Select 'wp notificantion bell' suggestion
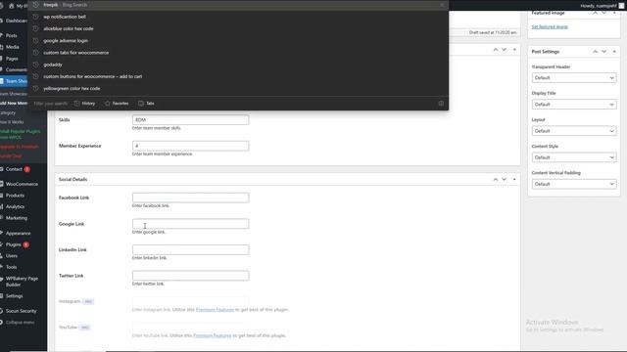This screenshot has width=627, height=352. [238, 17]
